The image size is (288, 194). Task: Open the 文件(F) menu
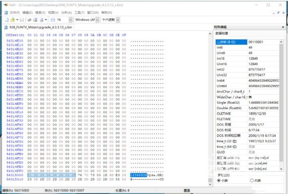click(14, 12)
